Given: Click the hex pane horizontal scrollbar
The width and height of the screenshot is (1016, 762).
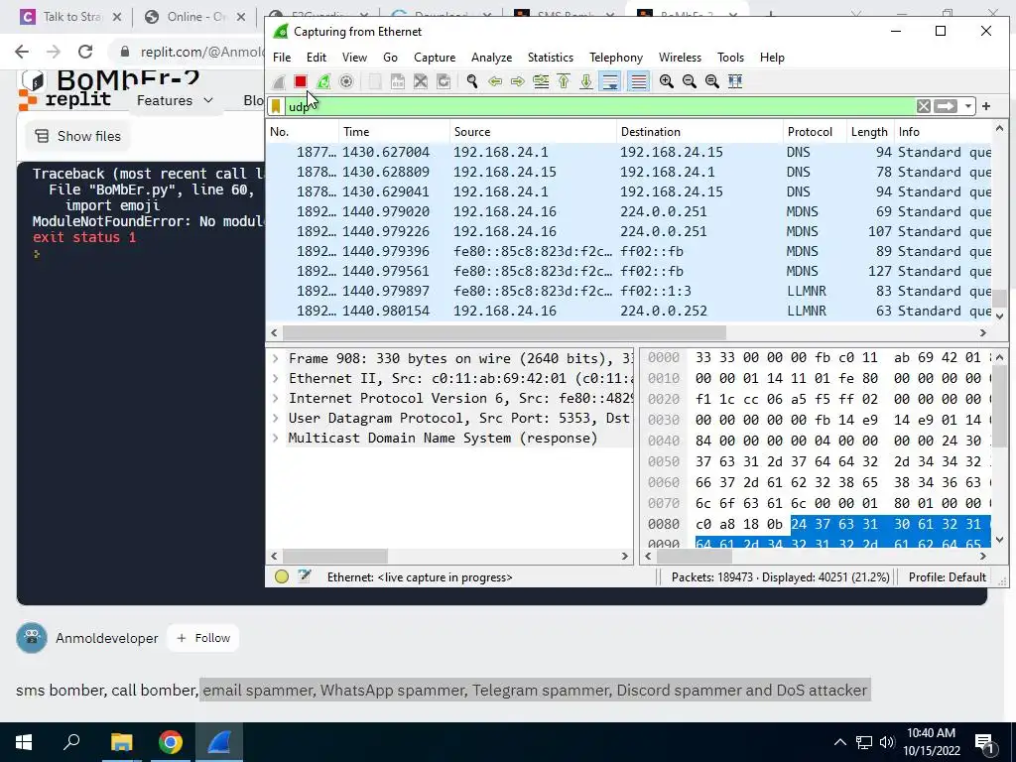Looking at the screenshot, I should 694,556.
